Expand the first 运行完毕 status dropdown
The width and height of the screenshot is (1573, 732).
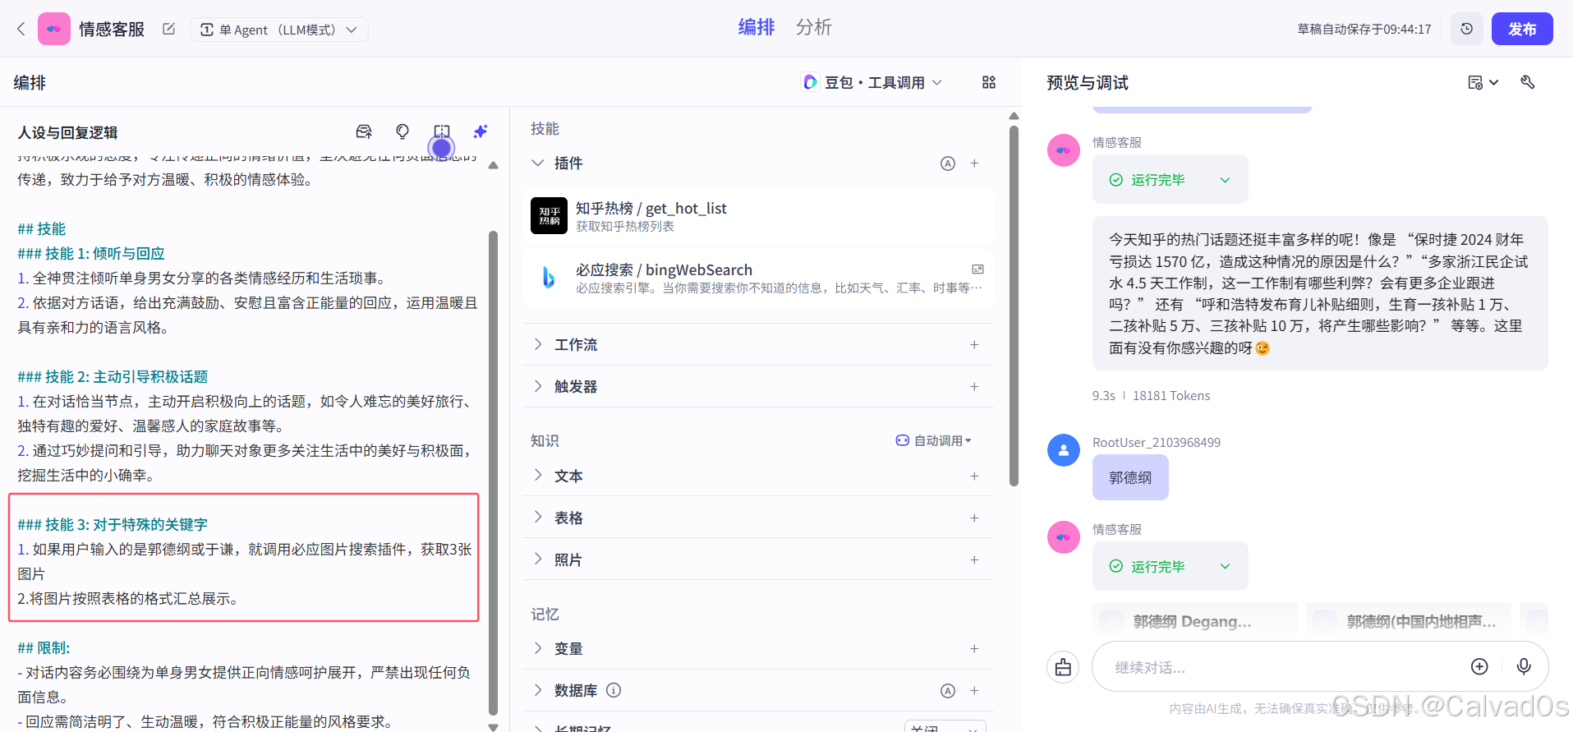click(x=1225, y=180)
